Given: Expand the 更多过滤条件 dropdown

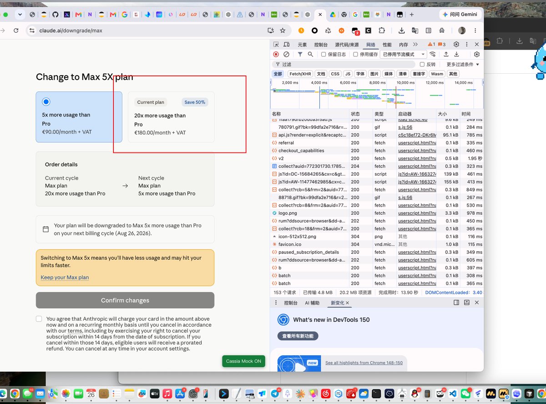Looking at the screenshot, I should [x=463, y=65].
